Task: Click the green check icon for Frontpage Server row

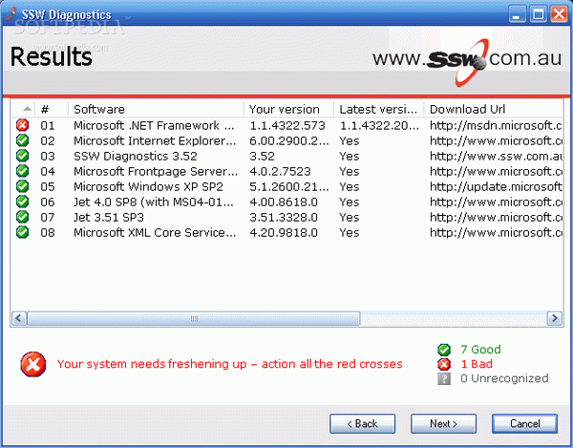Action: point(22,171)
